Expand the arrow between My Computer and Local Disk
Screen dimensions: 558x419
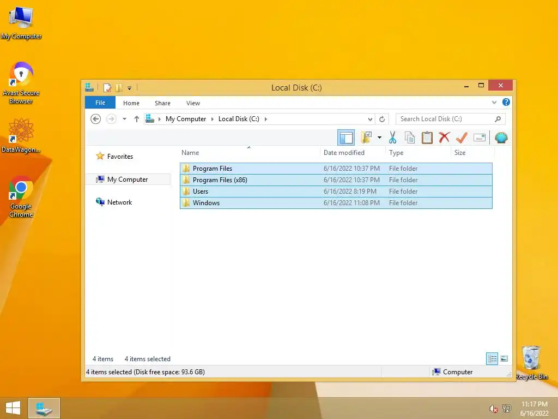pyautogui.click(x=212, y=119)
